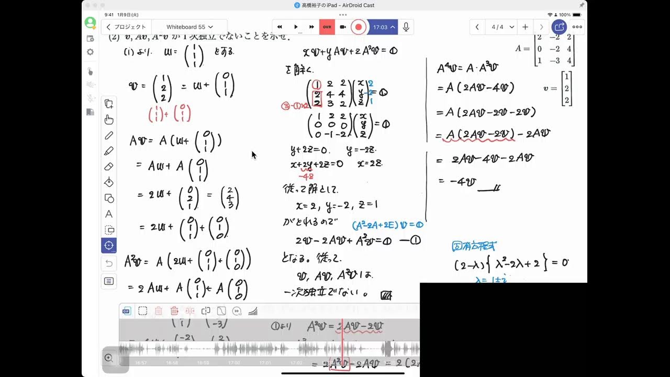Open the curve fade tool in timeline
The height and width of the screenshot is (377, 670).
[x=221, y=311]
